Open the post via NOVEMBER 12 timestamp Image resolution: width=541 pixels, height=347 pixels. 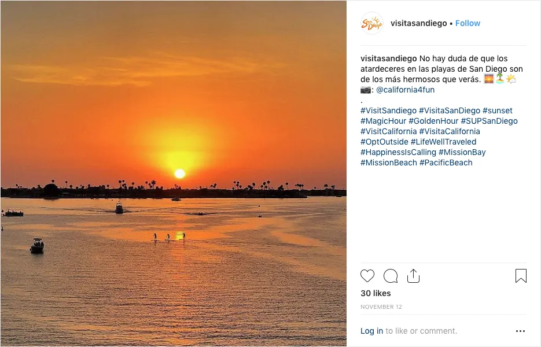[x=381, y=307]
